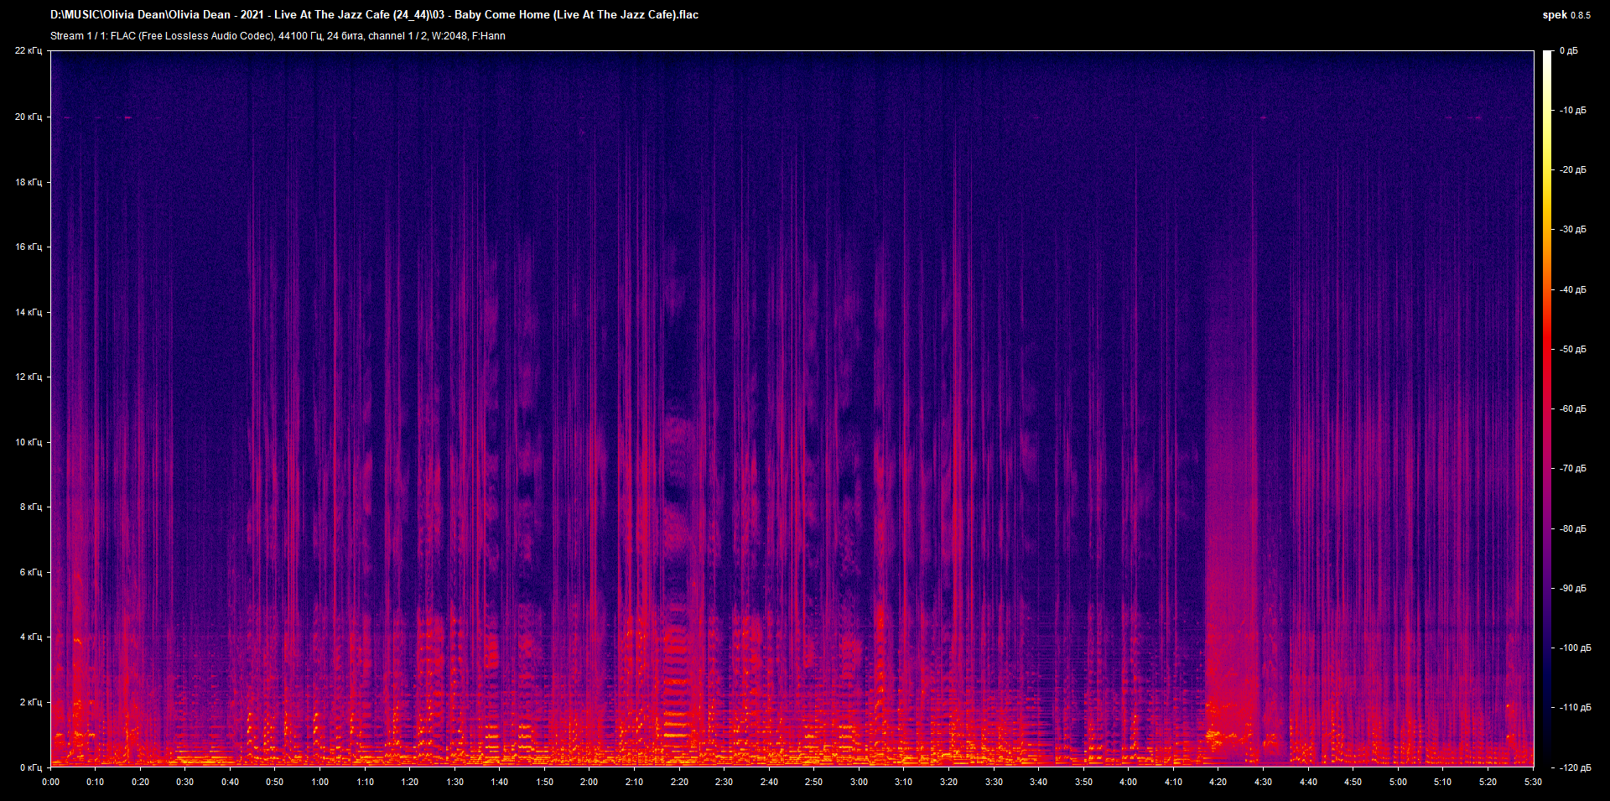Click the '0 дБ' level scale label

click(1568, 51)
